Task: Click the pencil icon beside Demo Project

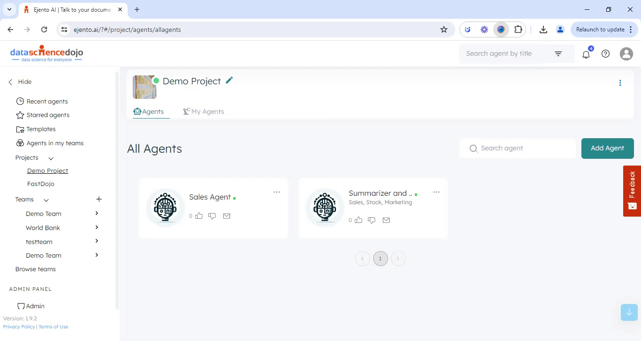Action: [229, 81]
